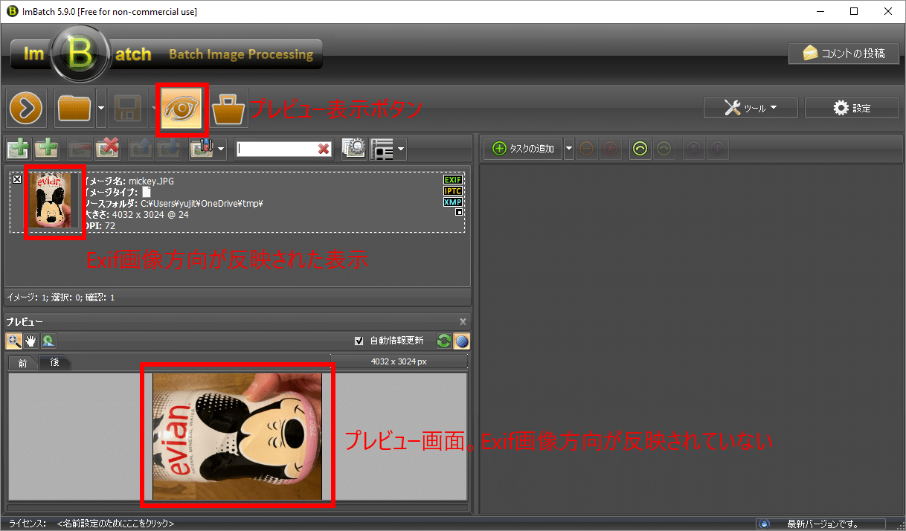Toggle the selection checkbox on mickey.JPG
Viewport: 906px width, 531px height.
tap(16, 178)
